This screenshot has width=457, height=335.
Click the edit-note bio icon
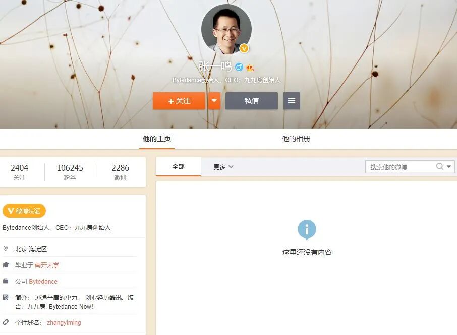point(6,297)
